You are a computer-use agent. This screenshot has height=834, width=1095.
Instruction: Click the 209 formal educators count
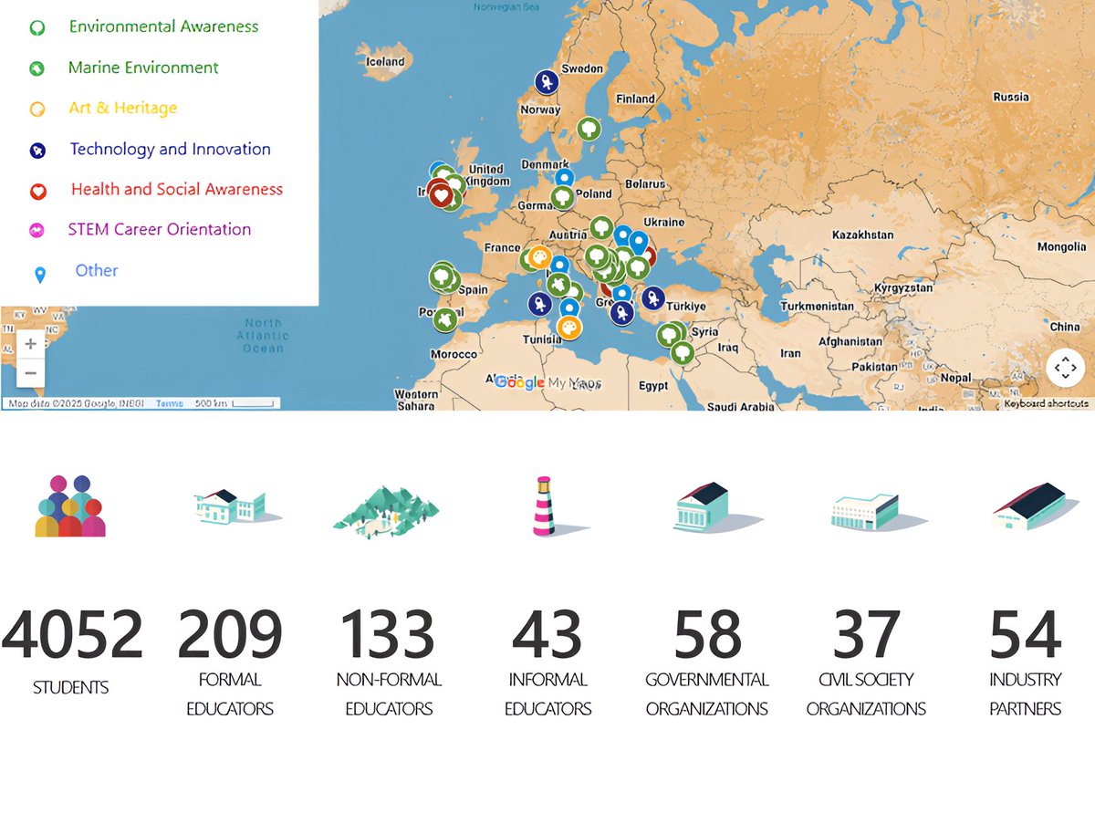tap(230, 635)
